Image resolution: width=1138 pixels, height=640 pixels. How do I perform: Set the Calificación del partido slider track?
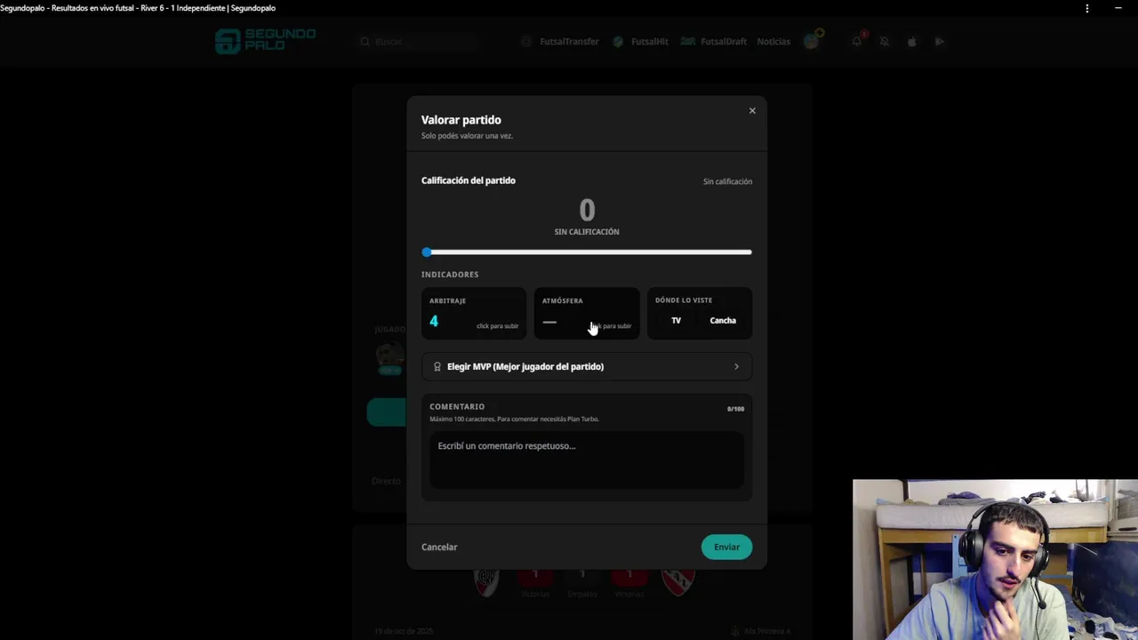[x=587, y=252]
